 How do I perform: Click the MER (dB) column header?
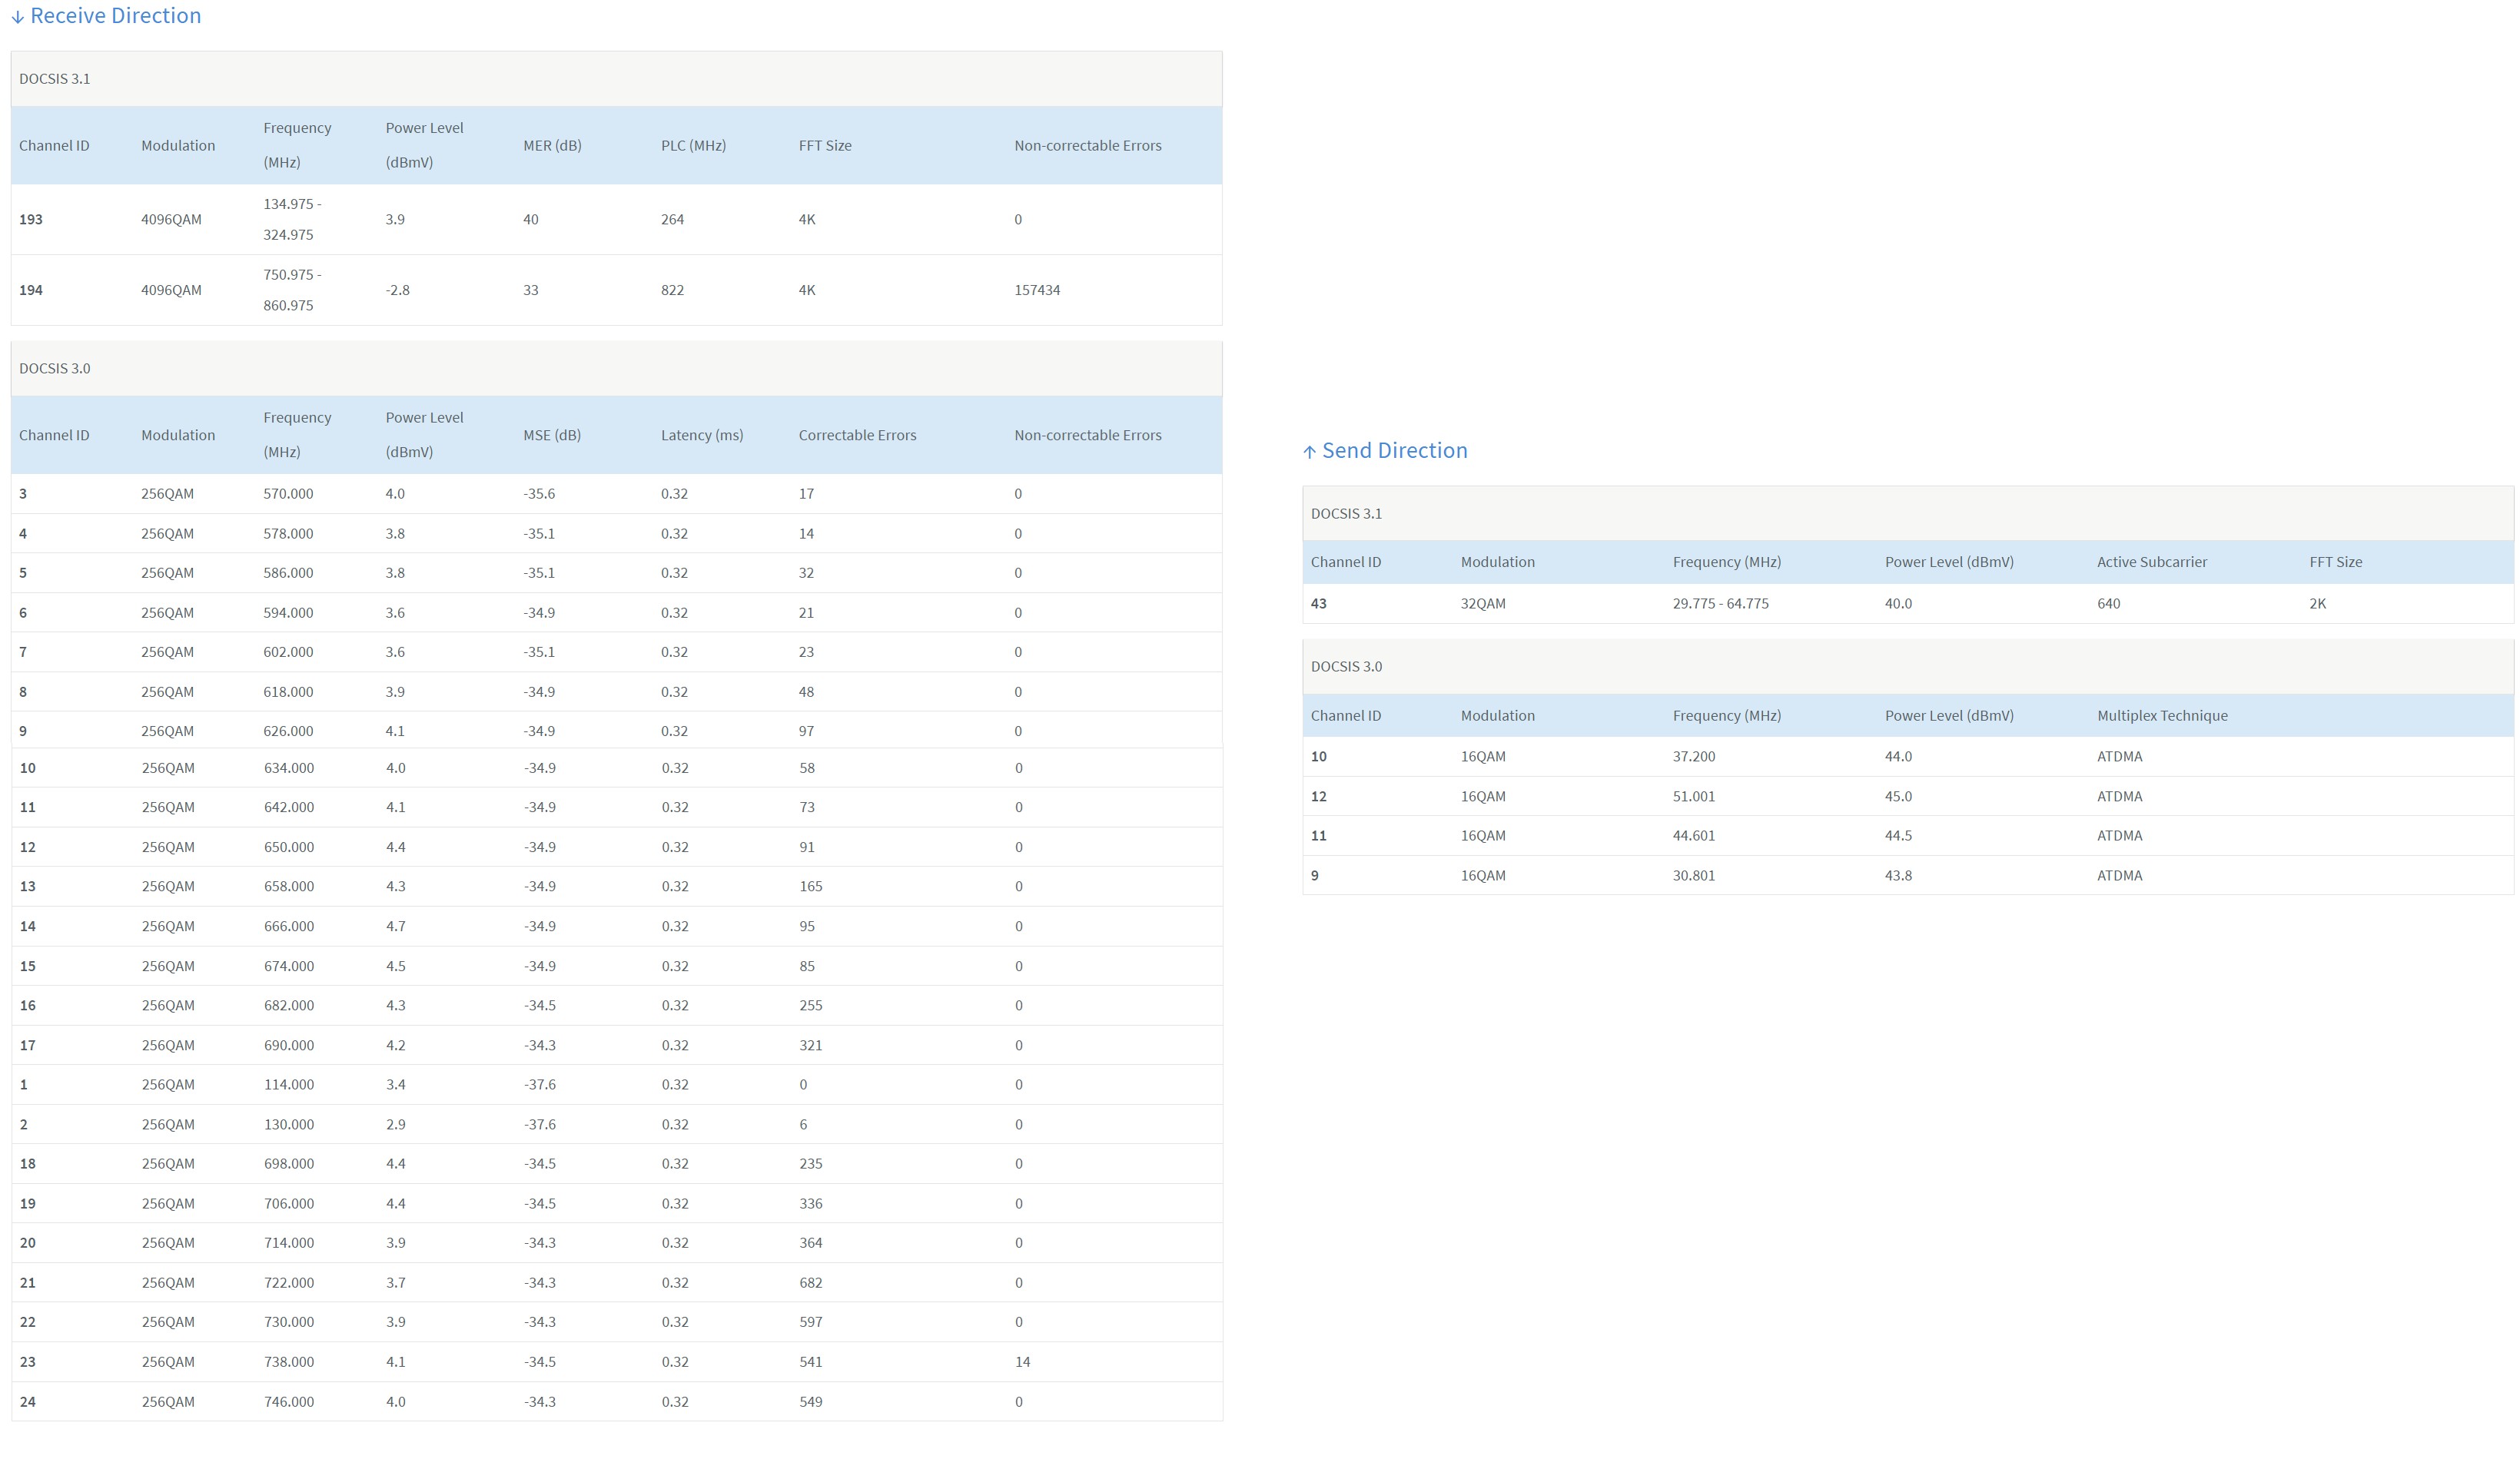click(x=552, y=146)
